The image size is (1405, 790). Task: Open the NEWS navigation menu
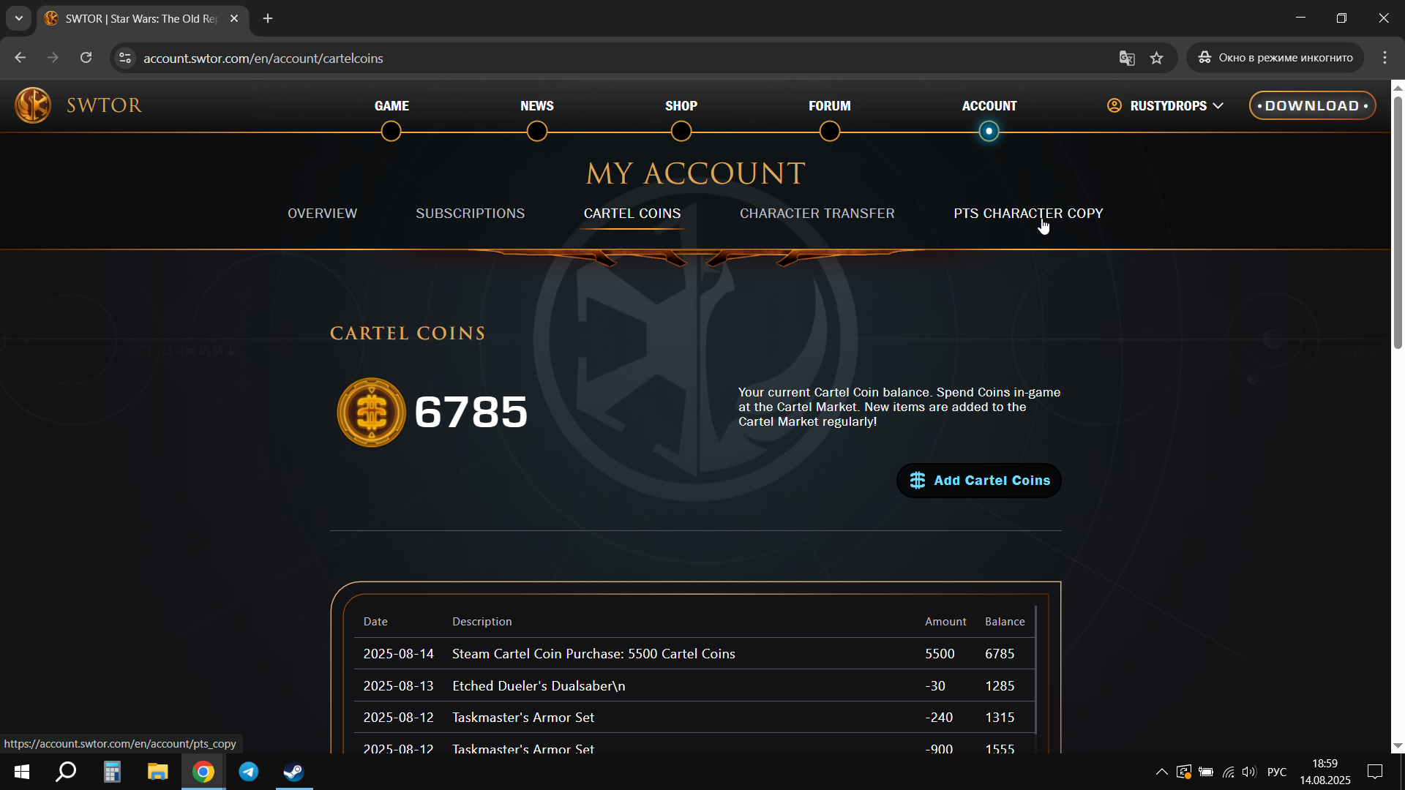pos(537,105)
